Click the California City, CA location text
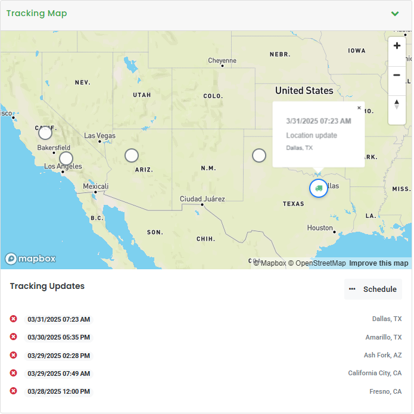Image resolution: width=414 pixels, height=414 pixels. pos(375,373)
